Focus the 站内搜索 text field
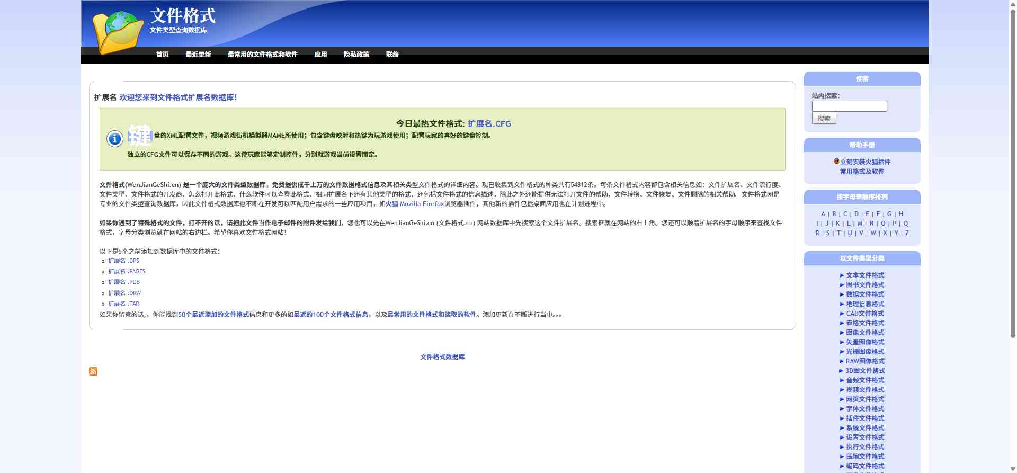Viewport: 1017px width, 473px height. click(x=849, y=106)
